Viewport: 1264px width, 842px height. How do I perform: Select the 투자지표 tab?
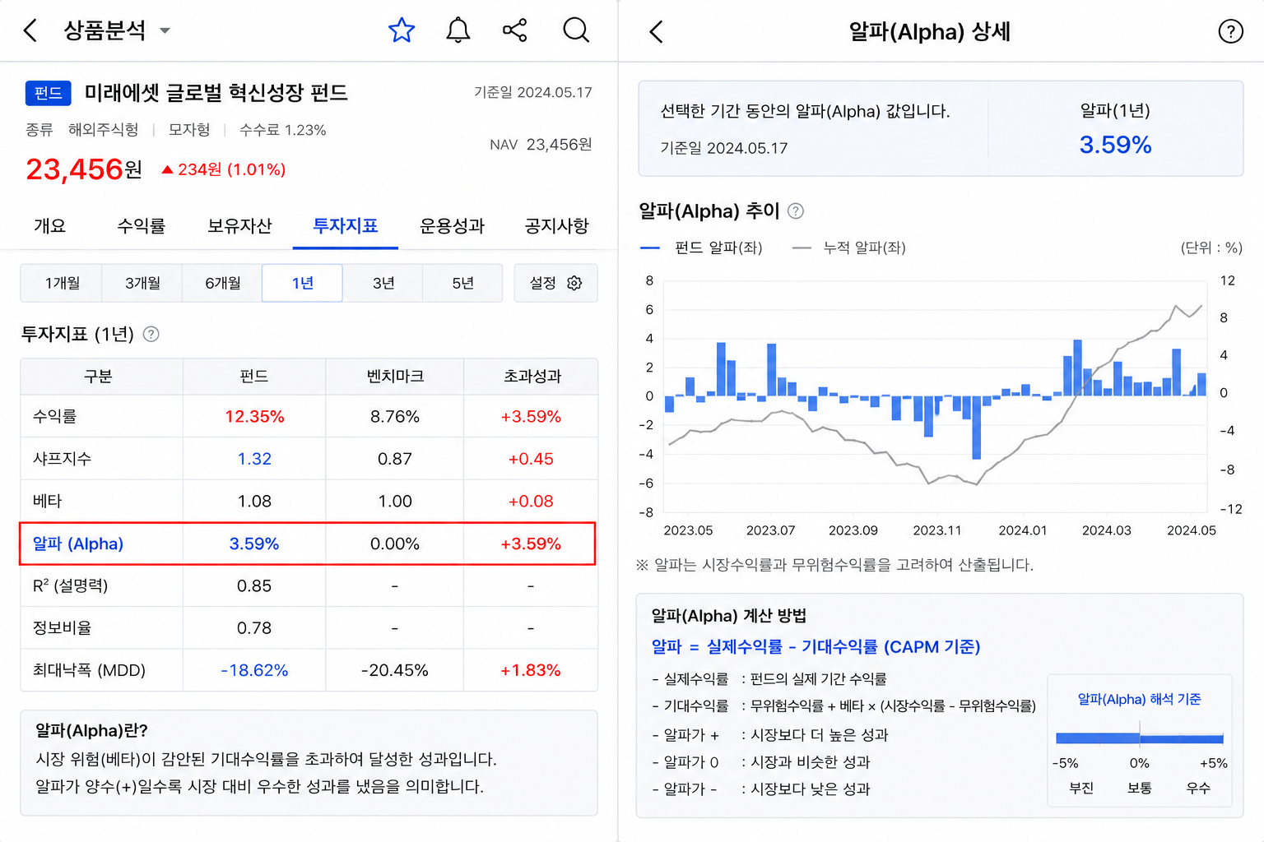(x=346, y=225)
